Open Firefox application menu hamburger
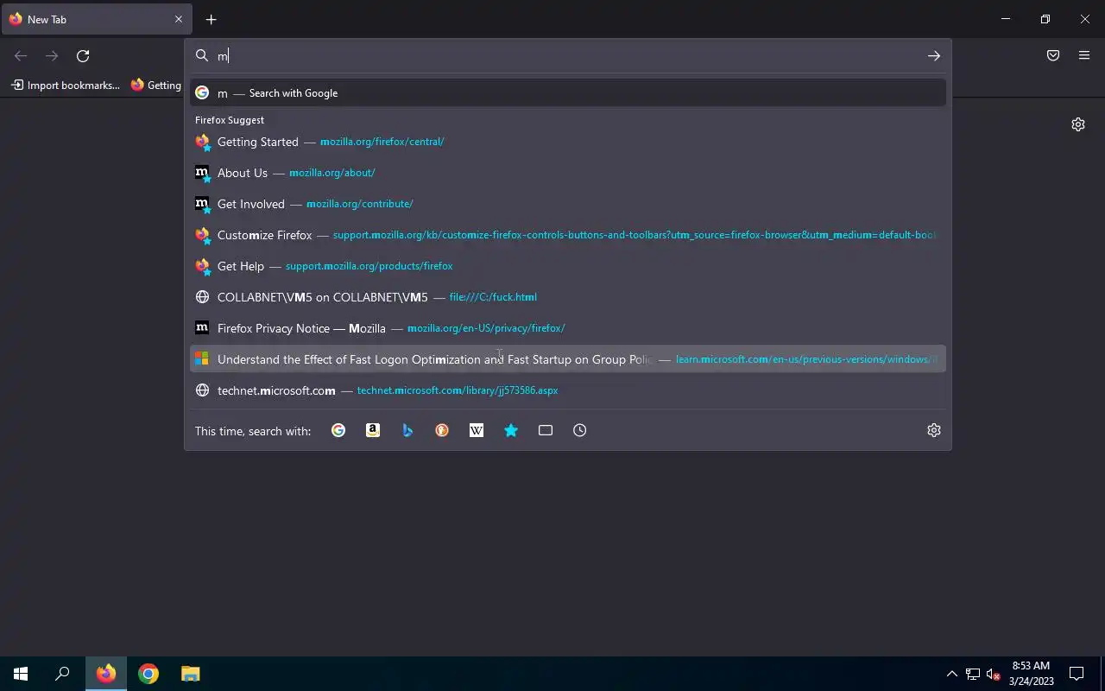 point(1084,55)
